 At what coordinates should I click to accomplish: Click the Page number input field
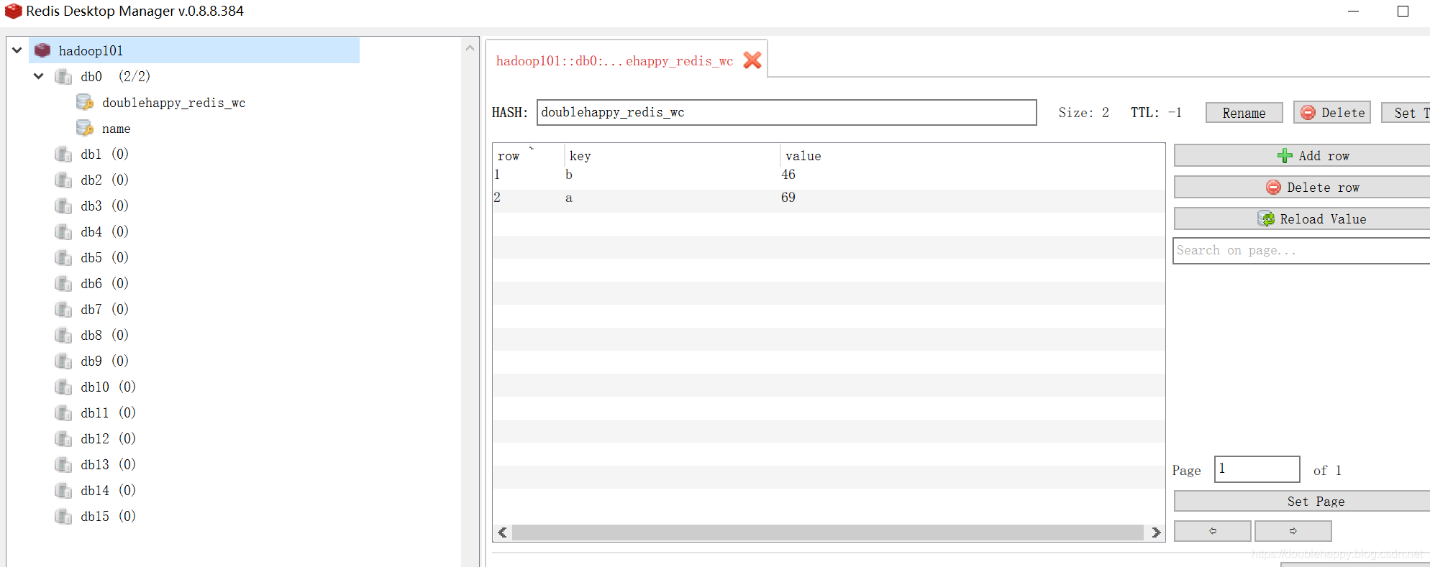(1257, 469)
